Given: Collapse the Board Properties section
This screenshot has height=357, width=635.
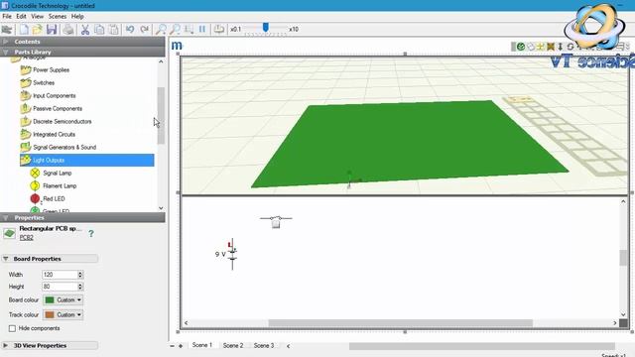Looking at the screenshot, I should point(6,259).
